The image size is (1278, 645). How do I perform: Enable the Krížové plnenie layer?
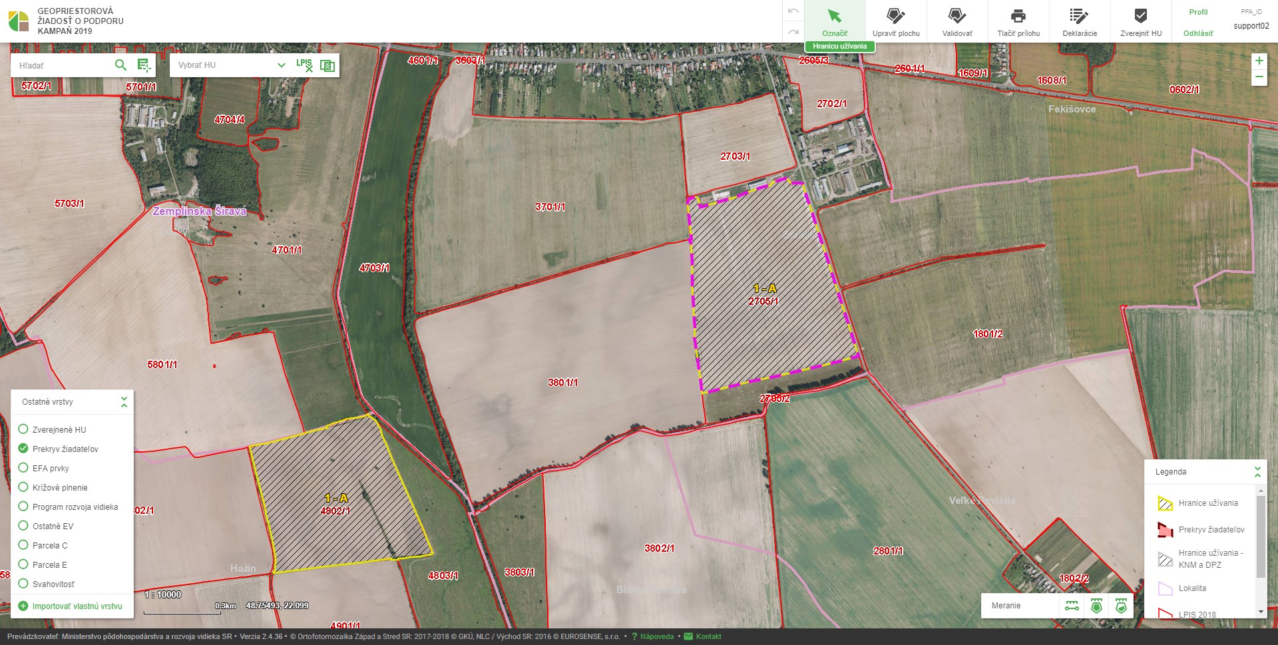pyautogui.click(x=23, y=487)
